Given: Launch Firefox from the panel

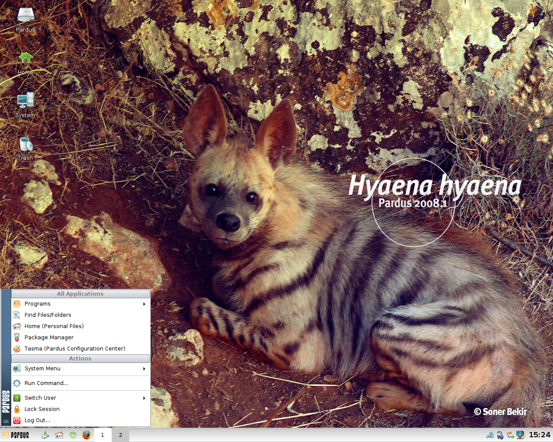Looking at the screenshot, I should click(87, 435).
